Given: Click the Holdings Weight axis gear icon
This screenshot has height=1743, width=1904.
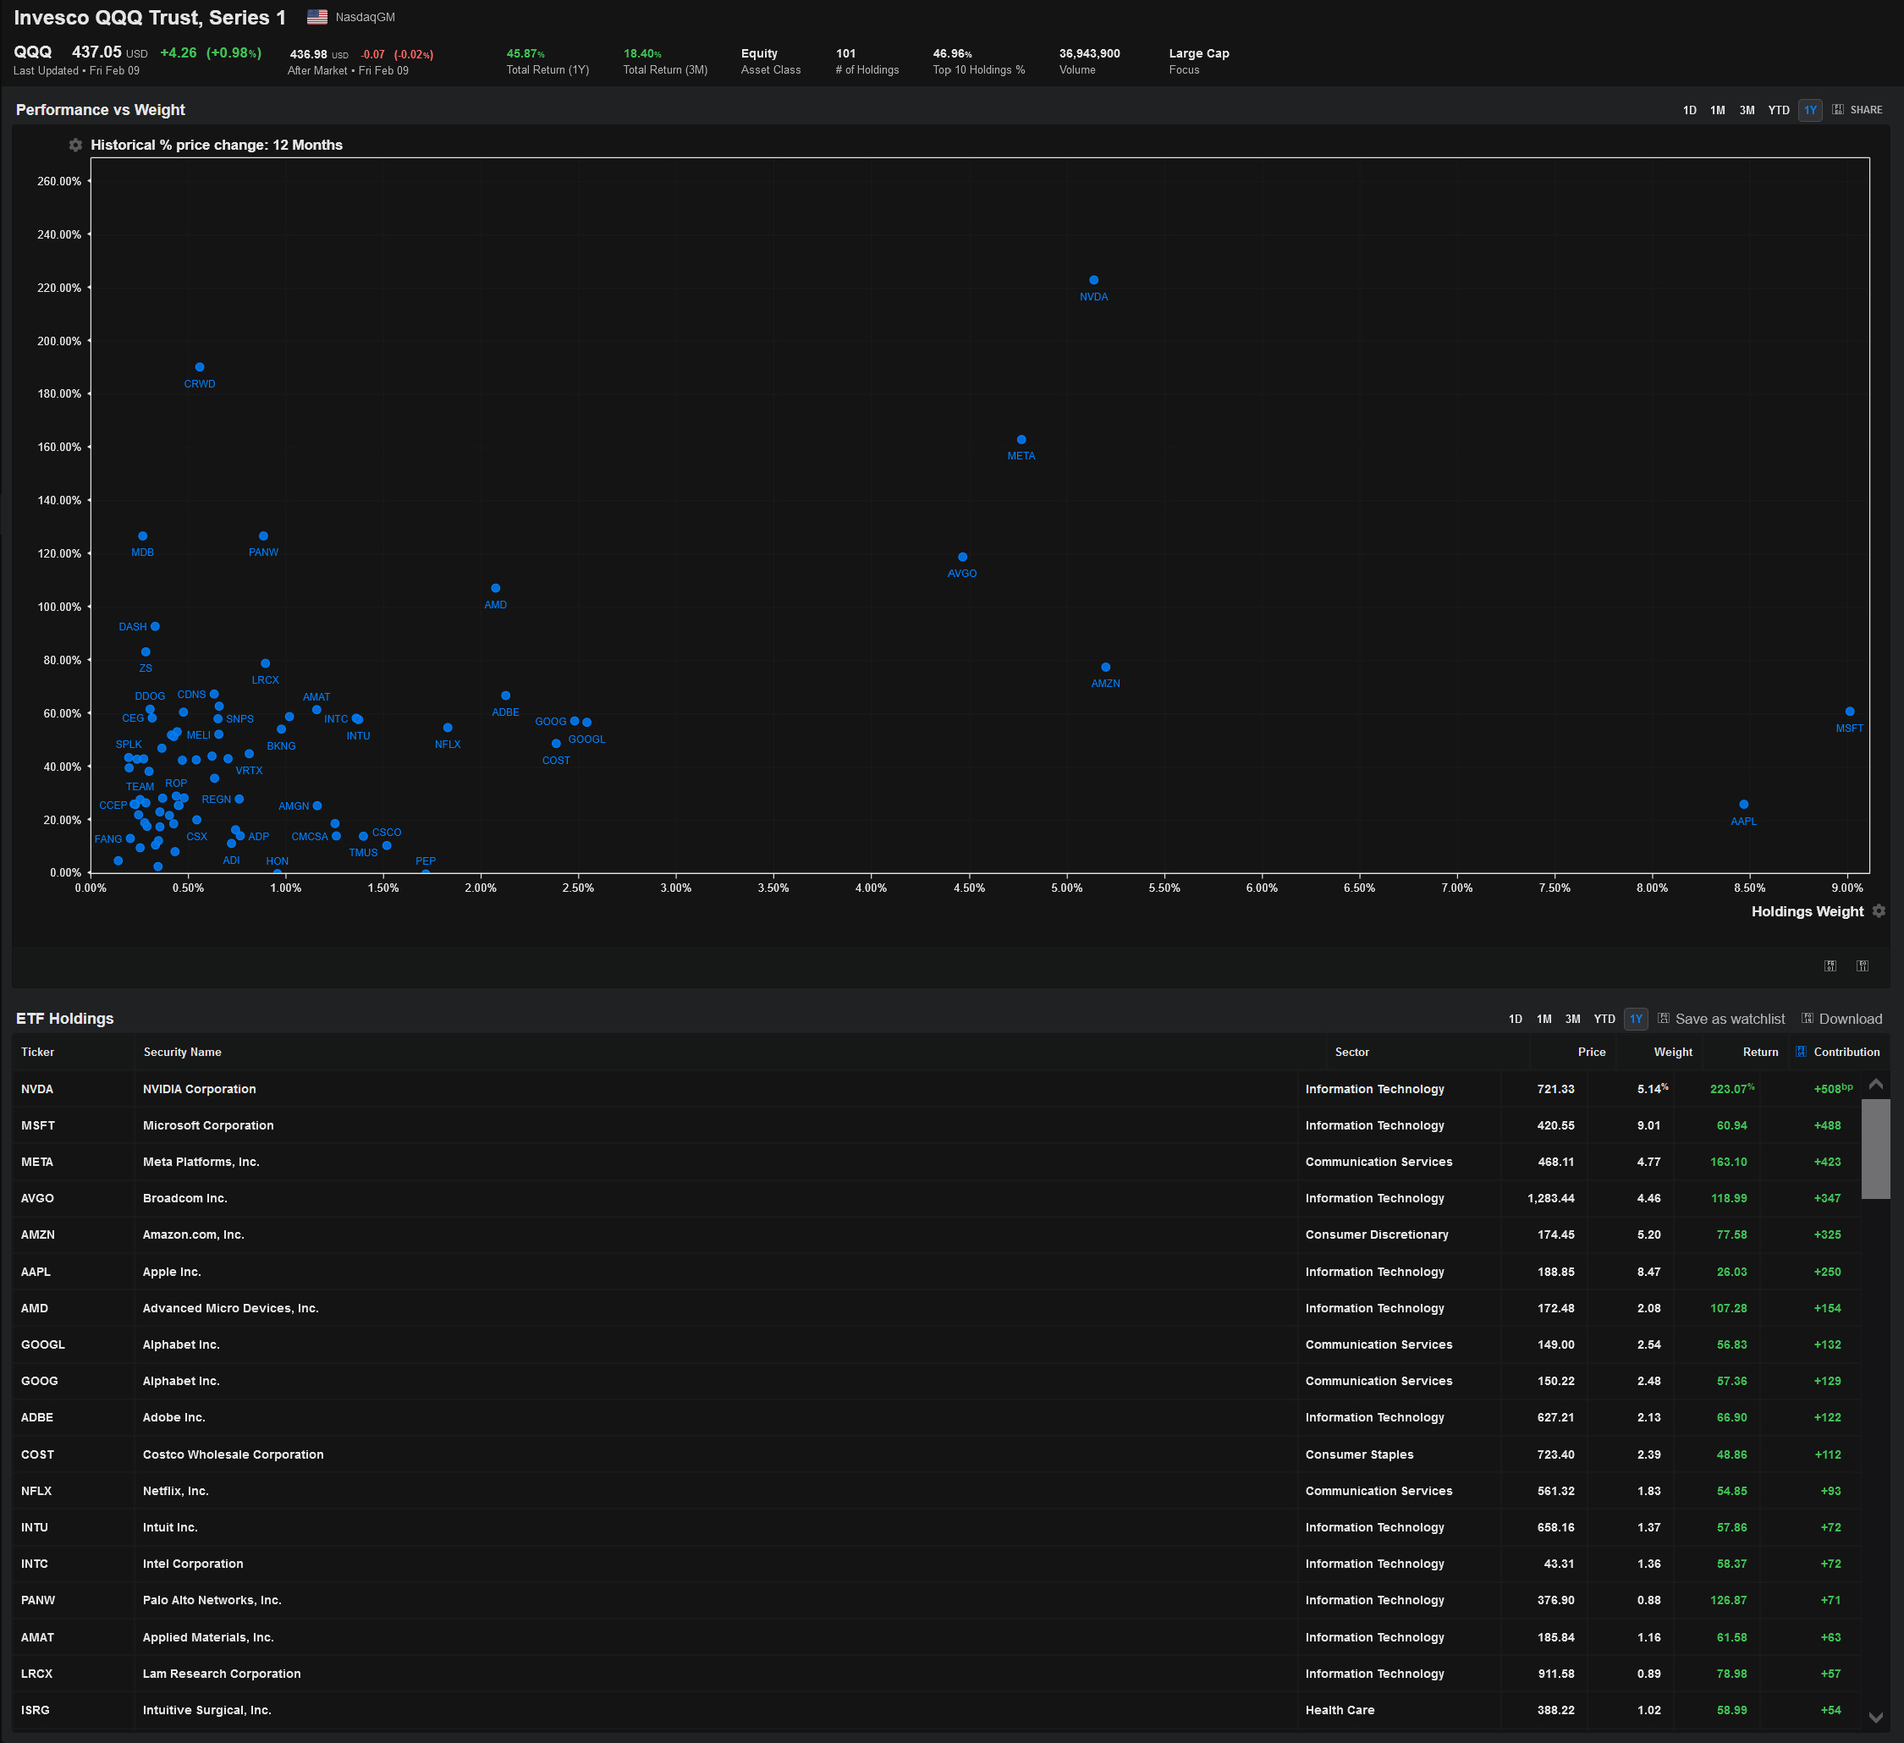Looking at the screenshot, I should (1879, 911).
